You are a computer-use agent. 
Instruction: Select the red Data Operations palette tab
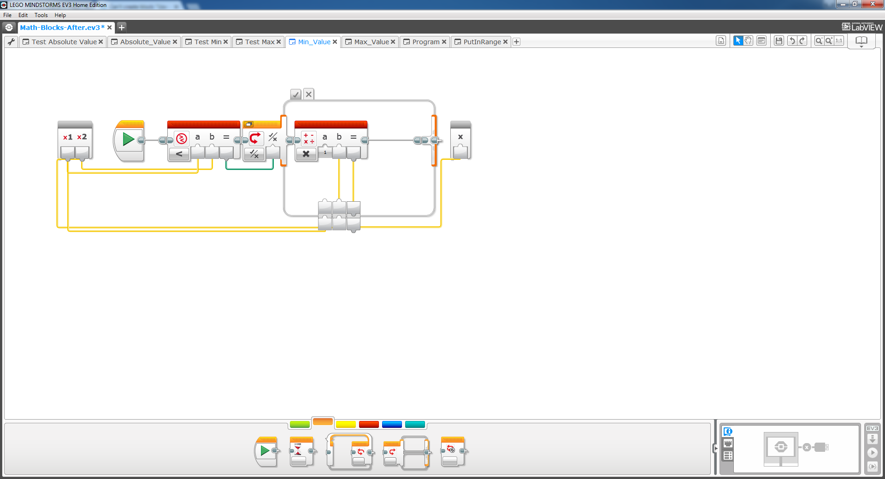(369, 424)
